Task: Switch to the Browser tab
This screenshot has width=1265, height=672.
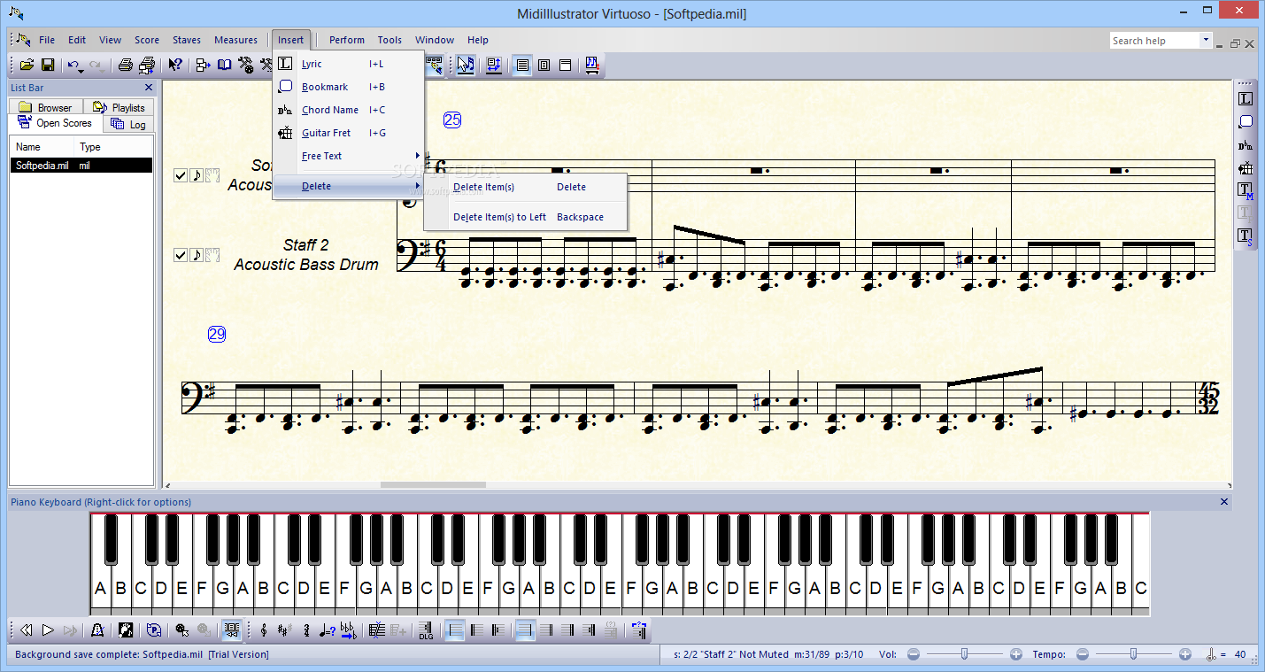Action: pyautogui.click(x=45, y=107)
